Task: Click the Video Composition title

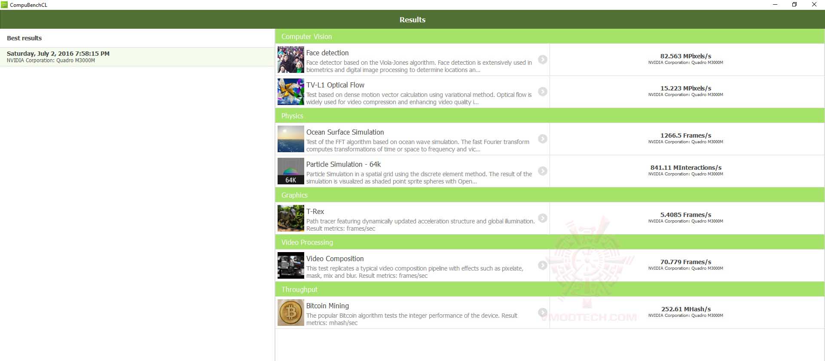Action: click(335, 259)
